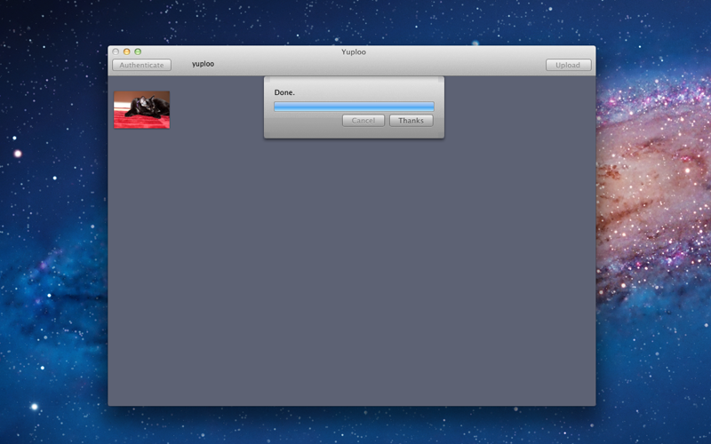Zoom the Yuploo window with green button
The height and width of the screenshot is (444, 711).
[138, 52]
